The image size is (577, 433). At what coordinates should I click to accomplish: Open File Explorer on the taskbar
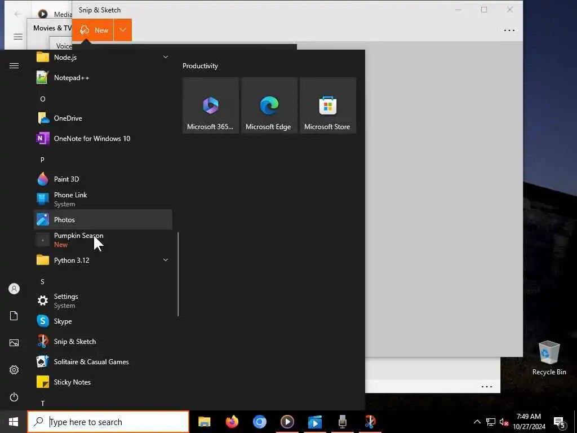tap(204, 422)
